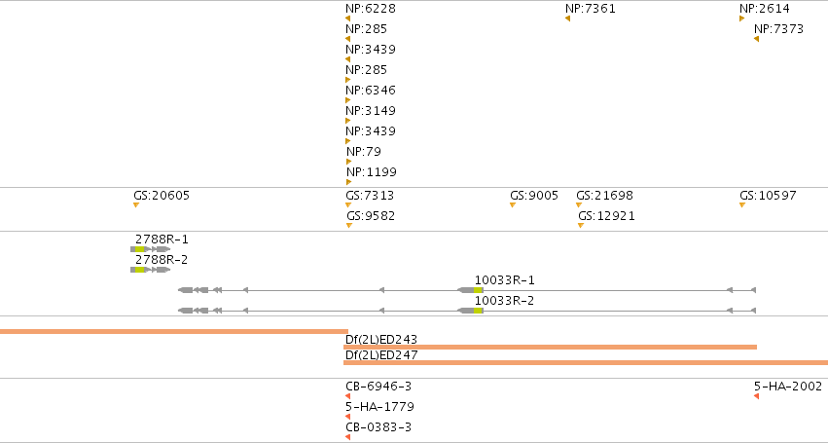The width and height of the screenshot is (828, 443).
Task: Click the GS:20605 insertion triangle marker
Action: pos(136,205)
